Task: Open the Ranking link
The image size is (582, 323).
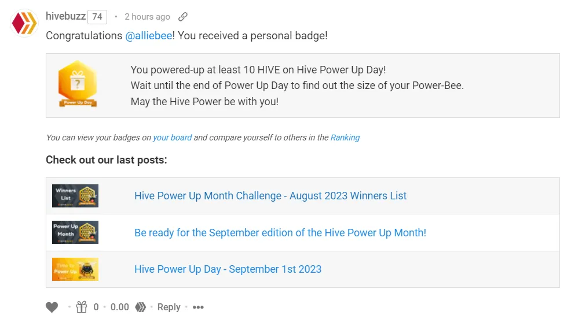Action: pyautogui.click(x=345, y=138)
